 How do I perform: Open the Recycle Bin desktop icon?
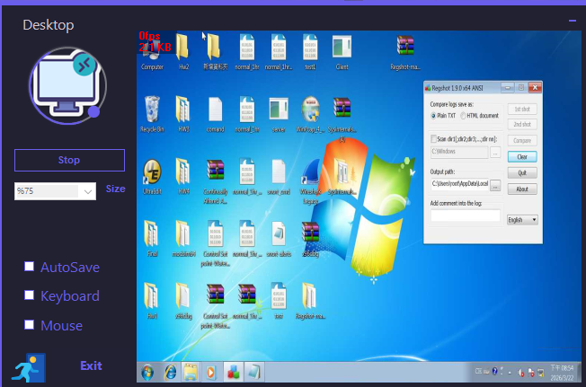pyautogui.click(x=152, y=110)
